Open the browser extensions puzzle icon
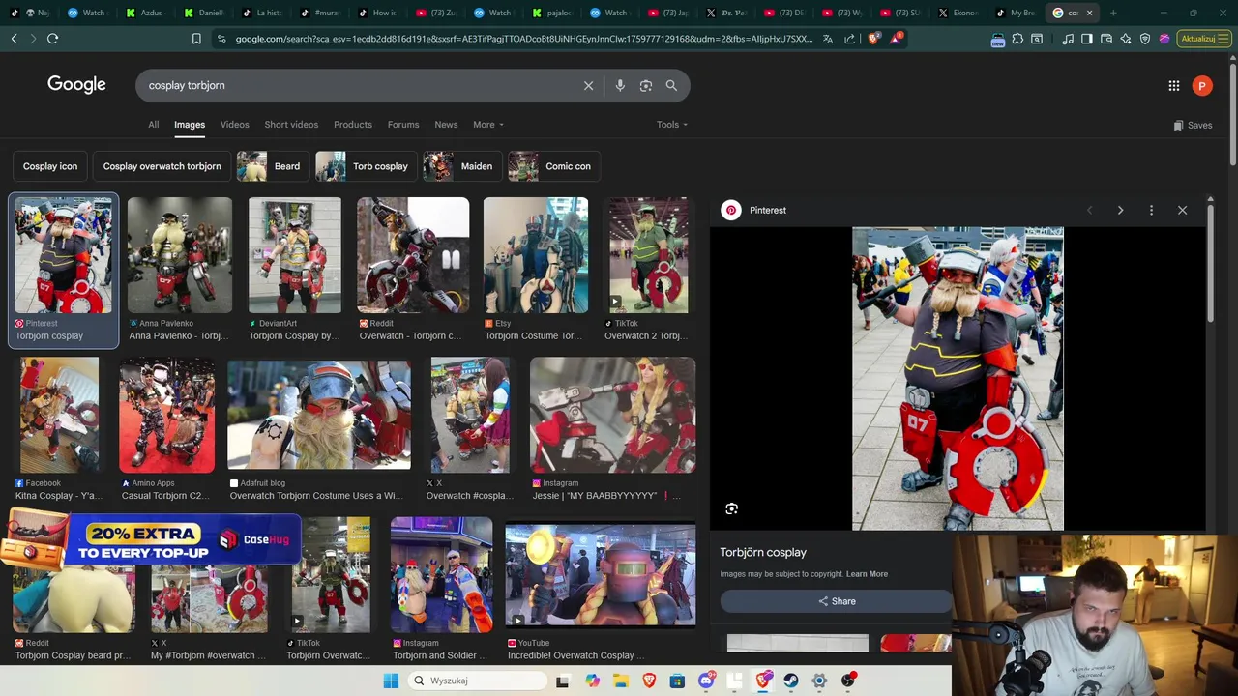This screenshot has height=696, width=1238. 1017,39
